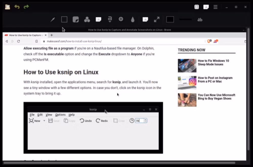Image resolution: width=253 pixels, height=167 pixels.
Task: Open the Instagram article thumbnail
Action: [x=187, y=83]
